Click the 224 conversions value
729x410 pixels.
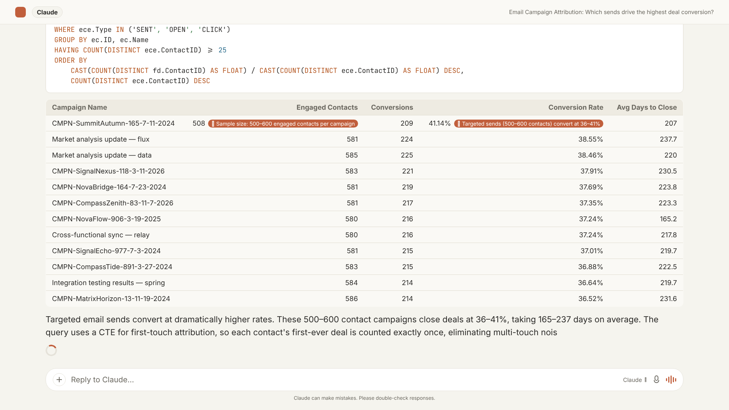tap(407, 139)
